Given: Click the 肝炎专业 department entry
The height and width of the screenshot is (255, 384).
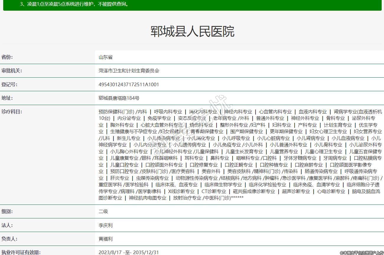Looking at the screenshot, I should [120, 178].
